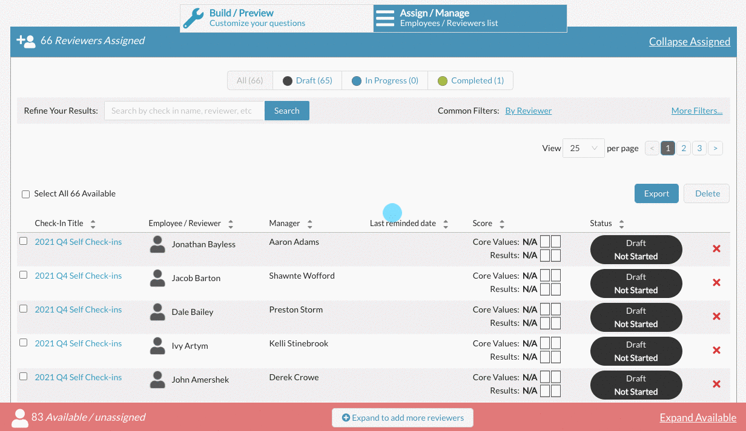Screen dimensions: 746x431
Task: Remove John Amershek with the red X
Action: (x=716, y=384)
